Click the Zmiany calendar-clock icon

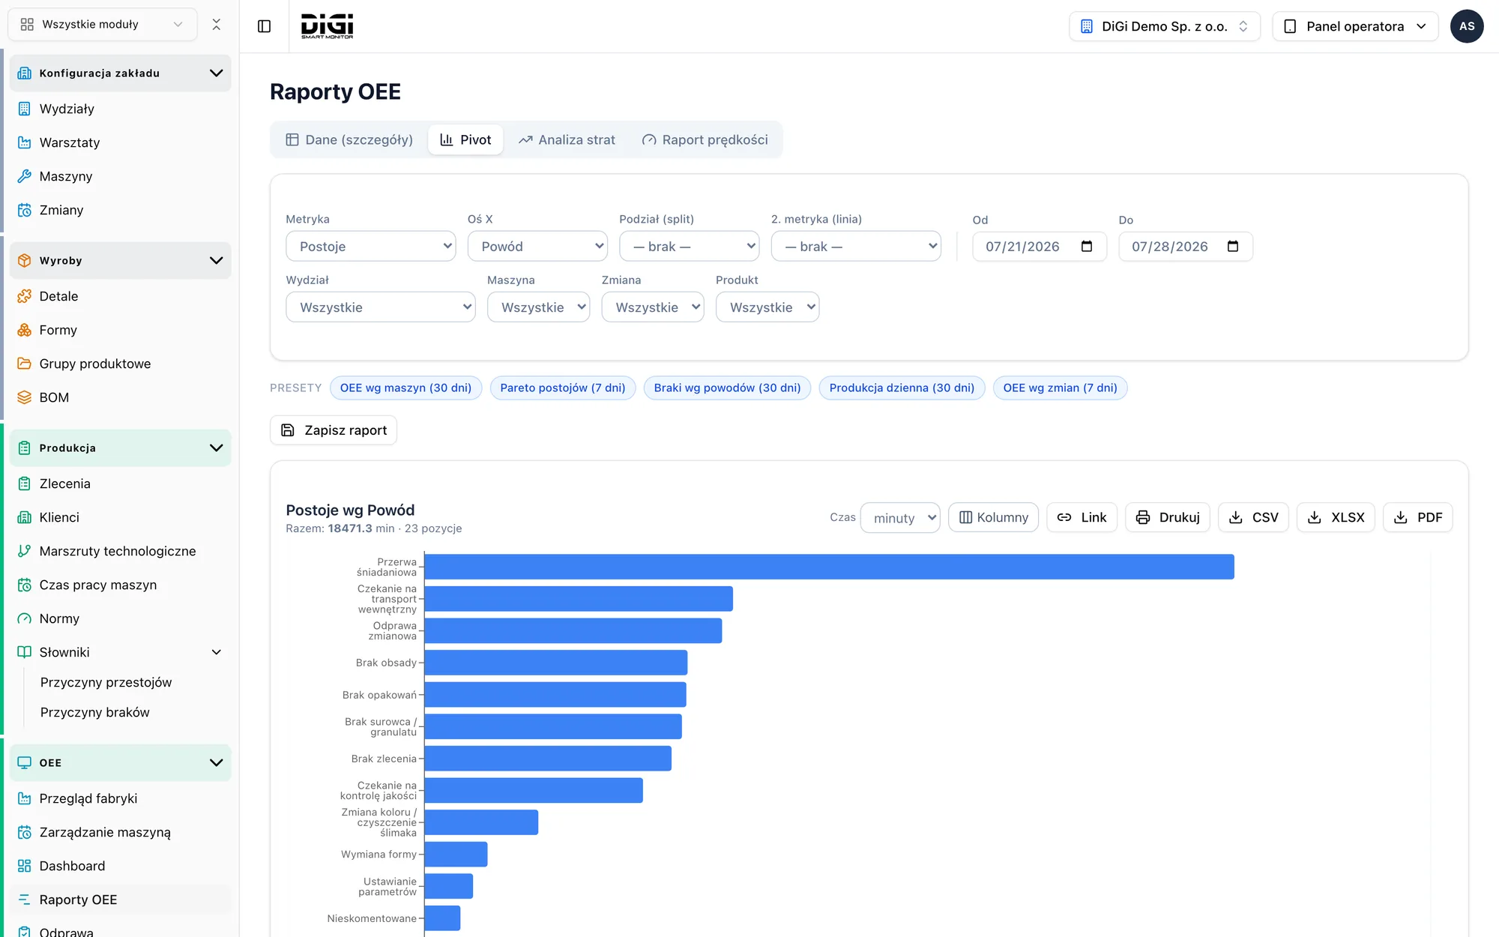pyautogui.click(x=25, y=210)
